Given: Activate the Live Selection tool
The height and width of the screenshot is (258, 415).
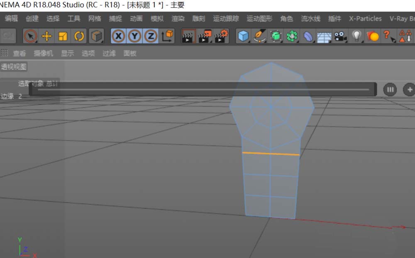Looking at the screenshot, I should [x=30, y=36].
